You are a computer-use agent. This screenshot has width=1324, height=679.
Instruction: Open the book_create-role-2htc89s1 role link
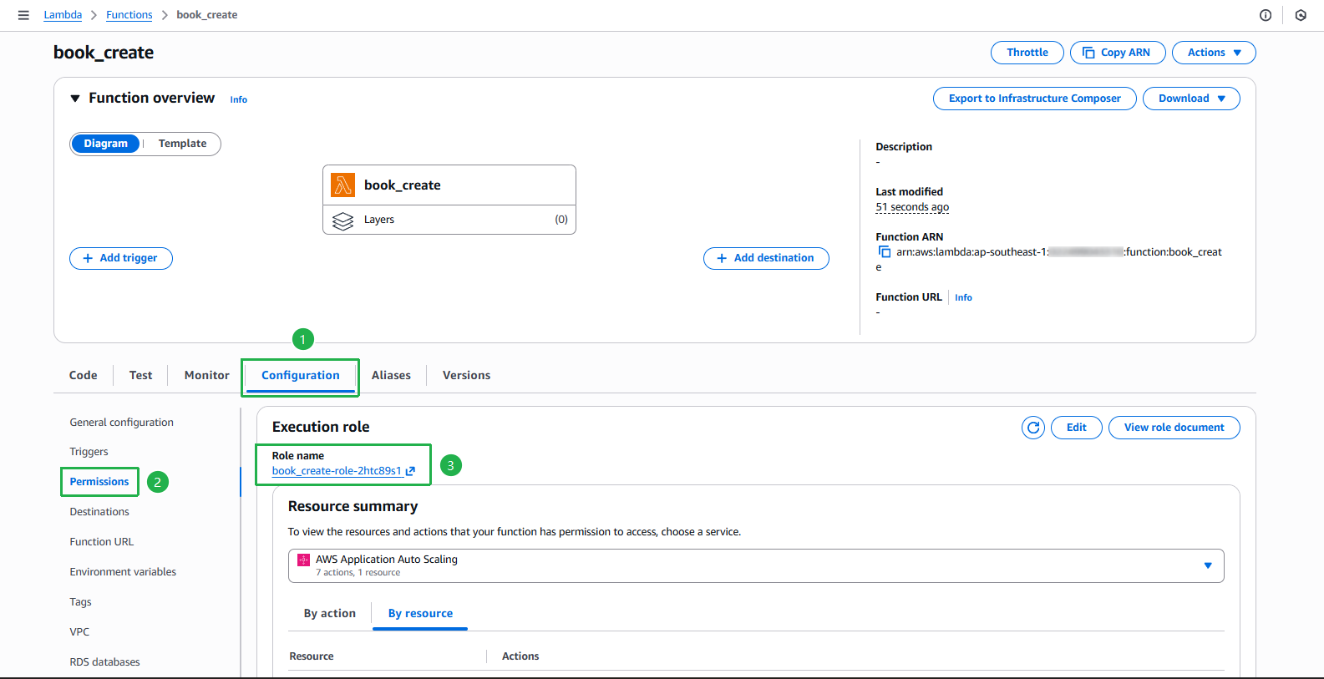coord(343,471)
